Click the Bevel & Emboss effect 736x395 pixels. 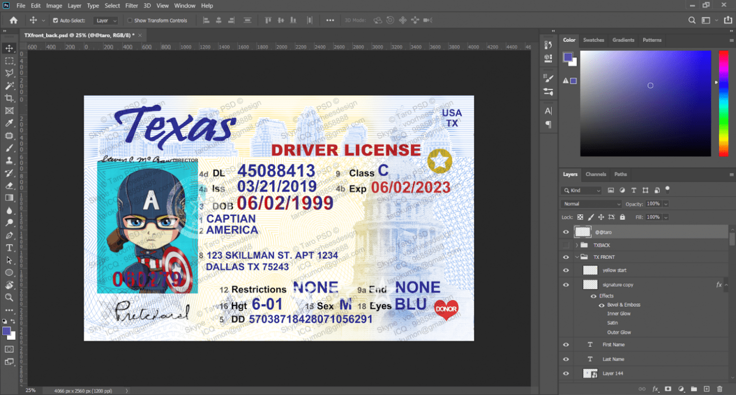click(x=623, y=304)
